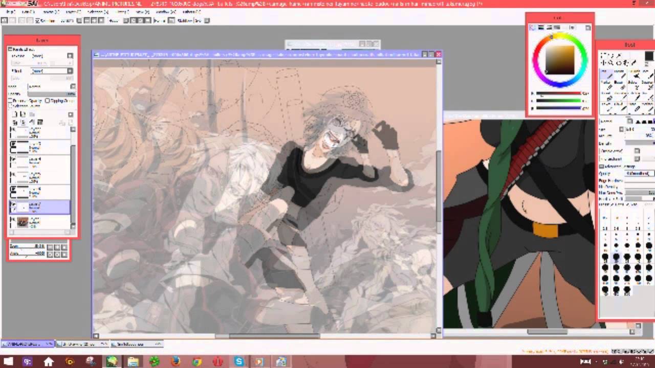Select the Pencil brush tool
The width and height of the screenshot is (655, 368).
coord(606,74)
